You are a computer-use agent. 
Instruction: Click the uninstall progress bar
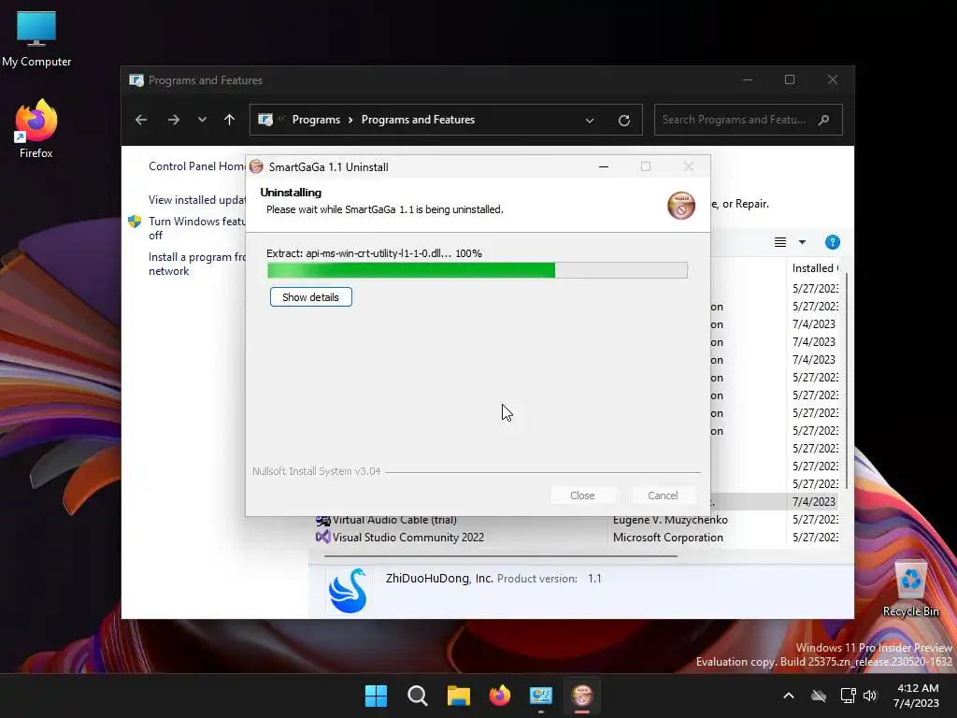pyautogui.click(x=478, y=270)
